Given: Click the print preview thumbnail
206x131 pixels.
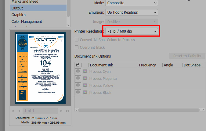Looking at the screenshot, I should tap(40, 68).
